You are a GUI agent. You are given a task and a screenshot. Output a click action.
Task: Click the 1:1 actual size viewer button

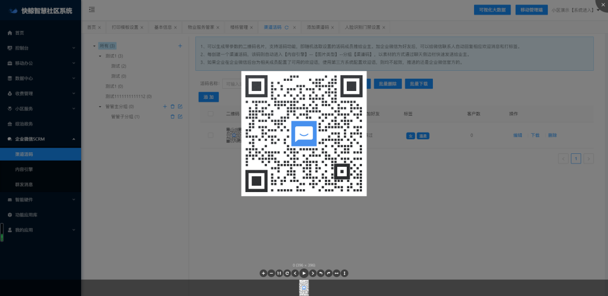click(279, 273)
